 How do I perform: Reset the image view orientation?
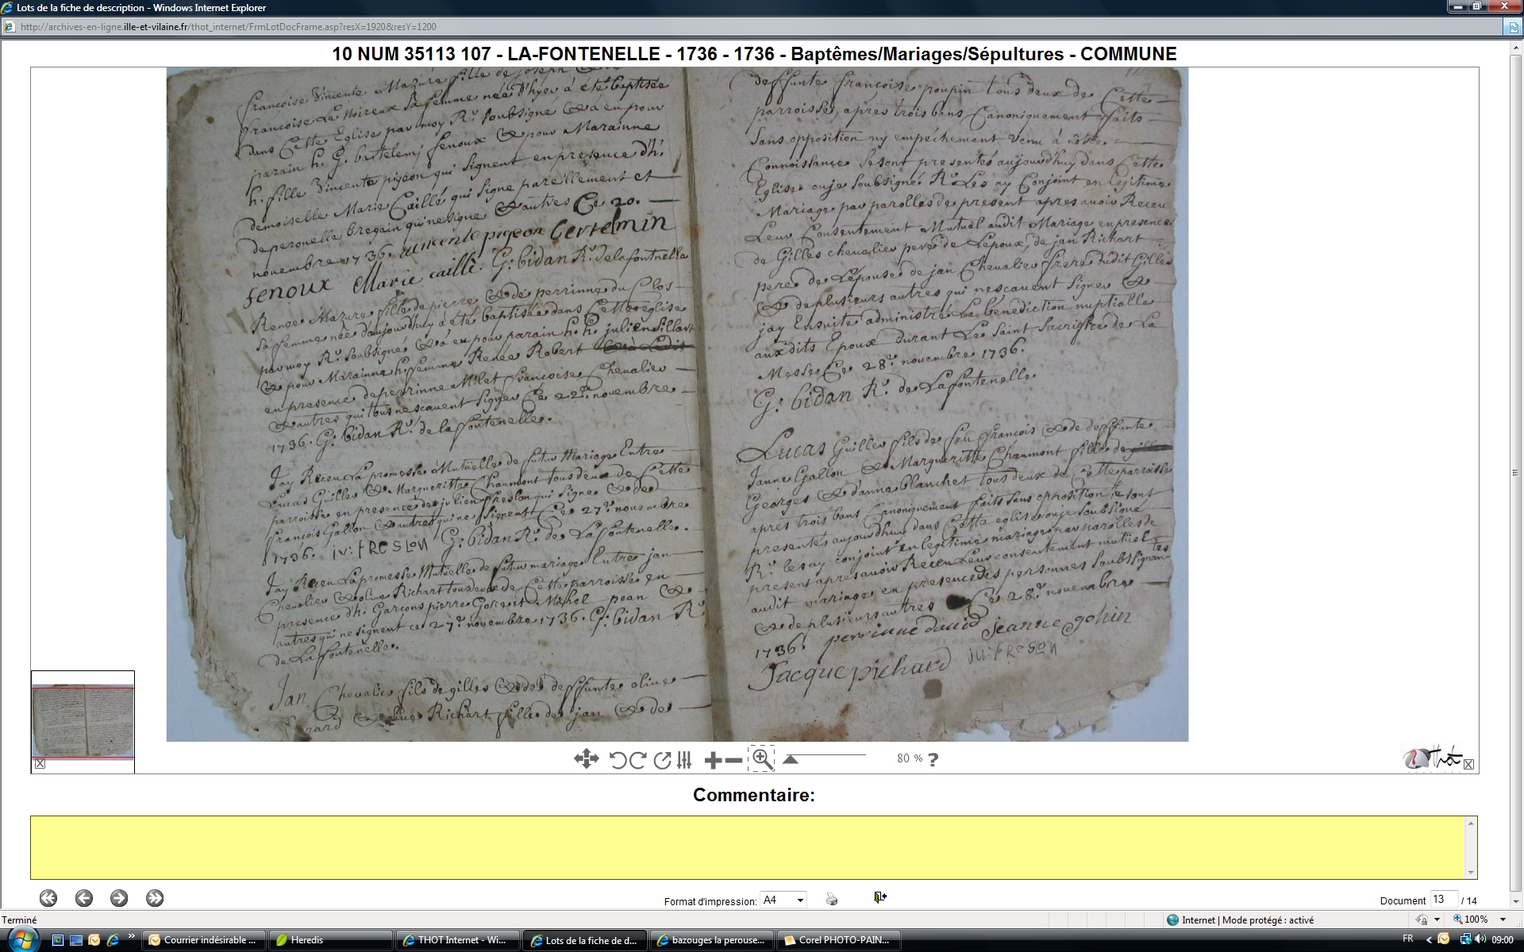click(662, 760)
